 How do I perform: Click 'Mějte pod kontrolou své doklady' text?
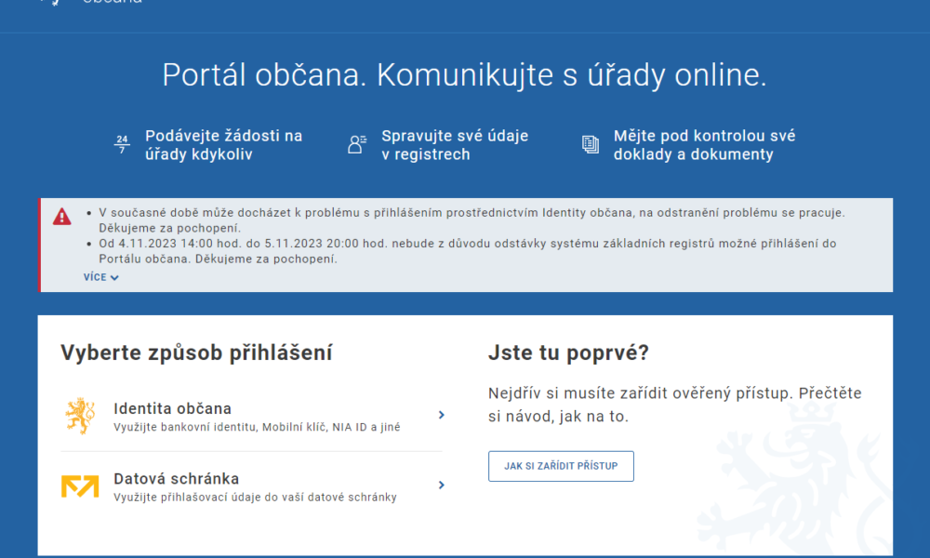point(704,145)
